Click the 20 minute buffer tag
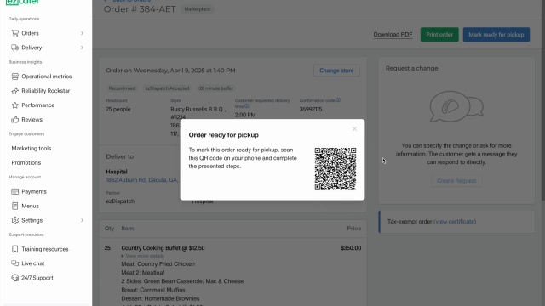545x306 pixels. click(x=215, y=88)
